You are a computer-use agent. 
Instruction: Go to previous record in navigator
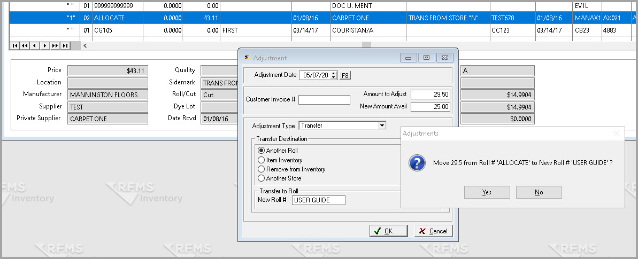35,45
